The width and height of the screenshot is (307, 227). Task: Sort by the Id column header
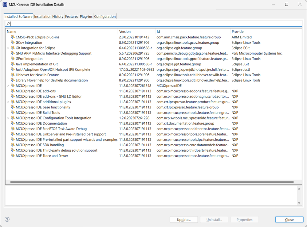tap(193, 32)
